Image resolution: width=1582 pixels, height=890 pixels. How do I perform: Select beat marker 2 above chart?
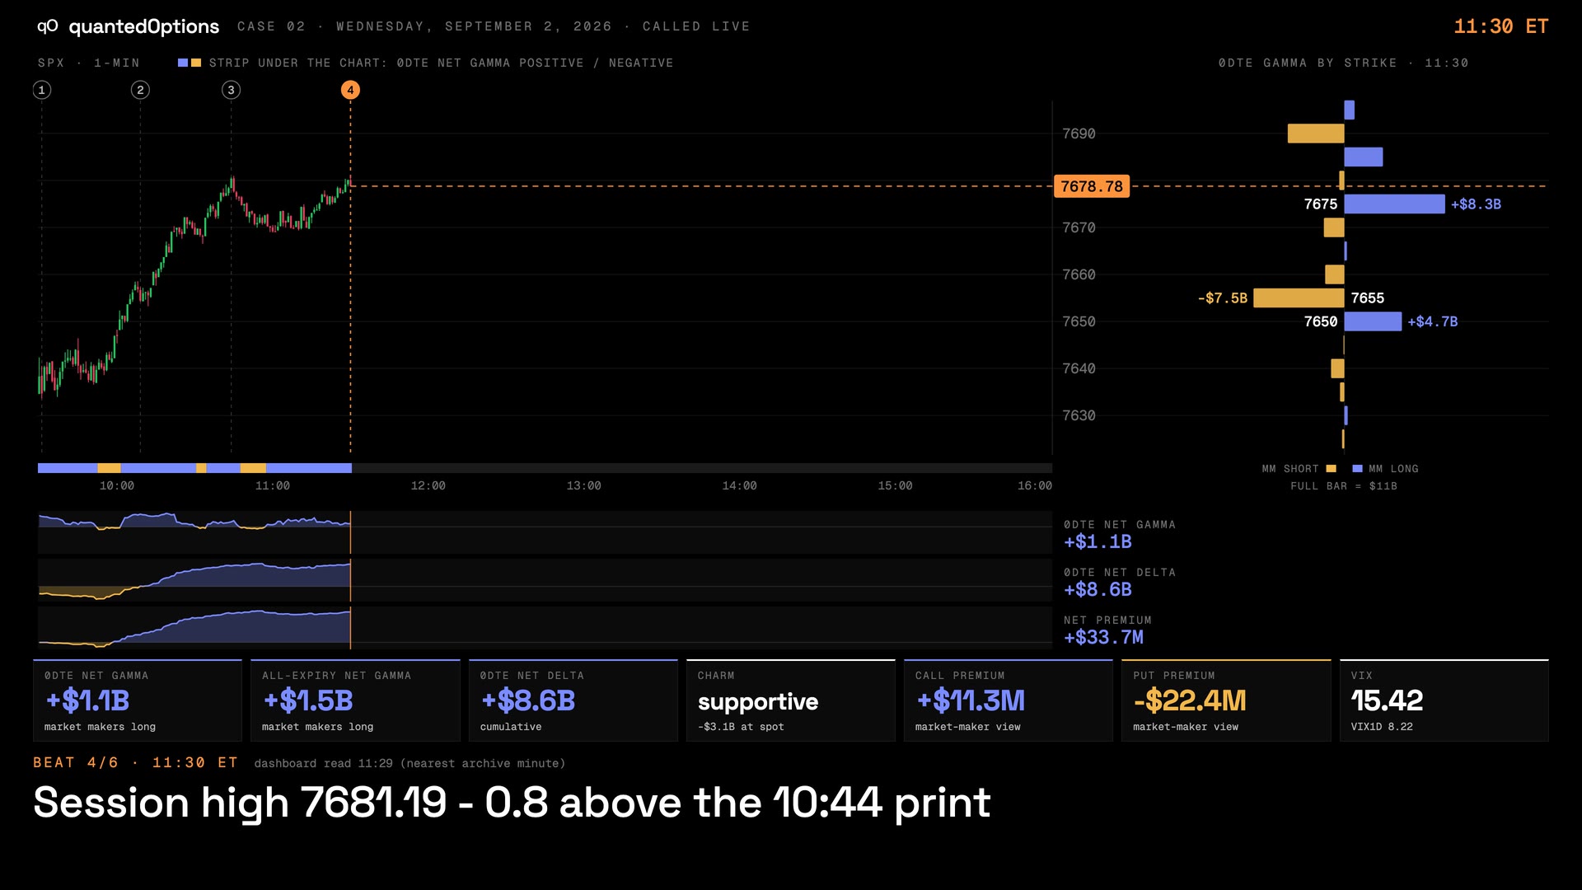coord(140,90)
